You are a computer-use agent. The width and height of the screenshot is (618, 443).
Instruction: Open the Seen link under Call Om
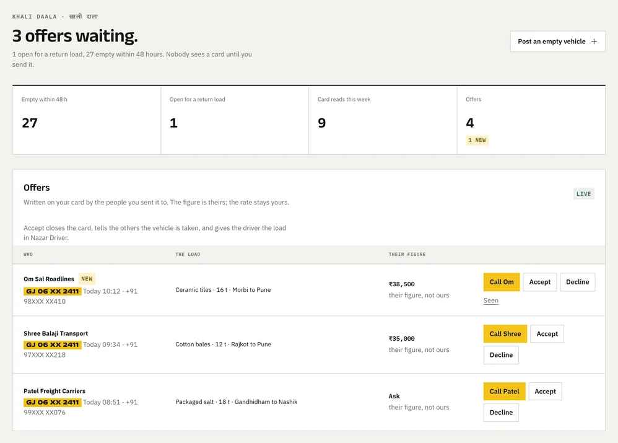pyautogui.click(x=490, y=300)
